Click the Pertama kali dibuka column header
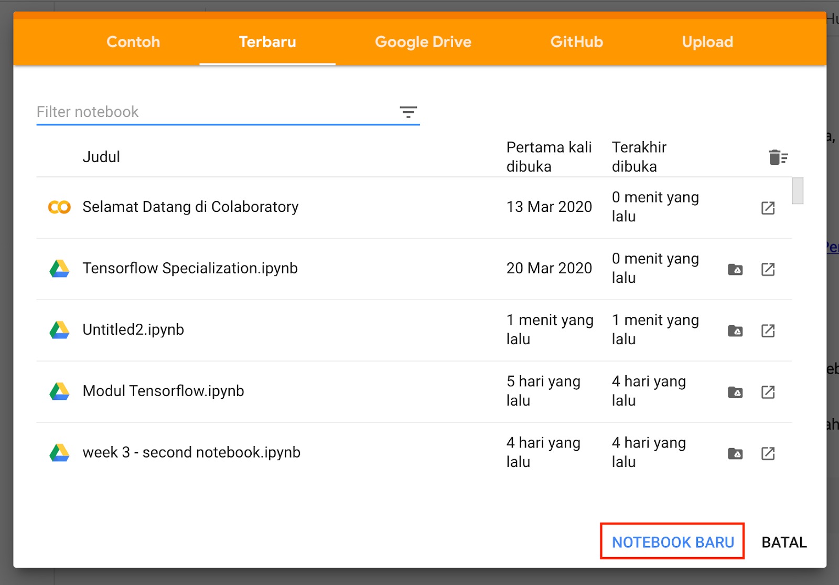 pos(549,157)
